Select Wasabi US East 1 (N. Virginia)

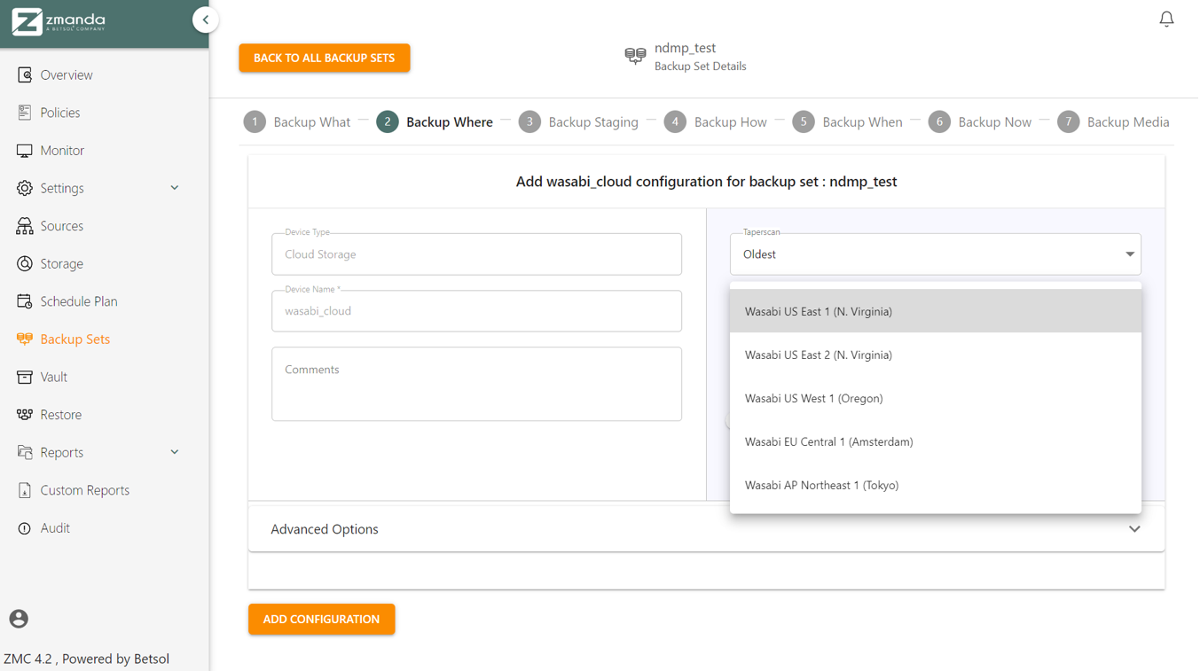pos(935,311)
